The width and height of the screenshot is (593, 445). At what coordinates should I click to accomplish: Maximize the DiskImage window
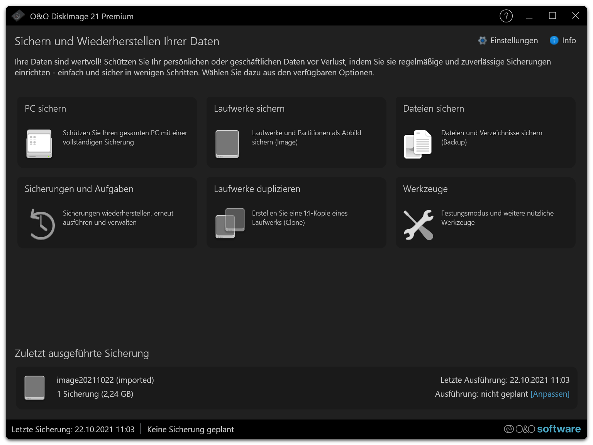pos(552,16)
